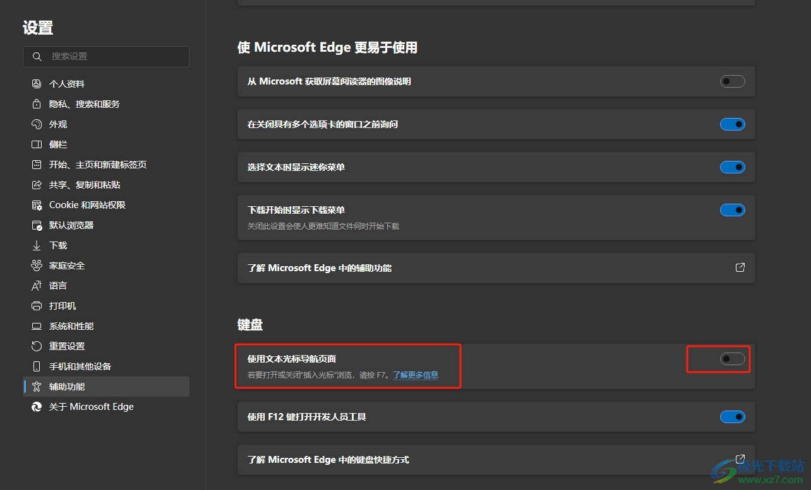The image size is (811, 490).
Task: Open 手机和其他设备 settings
Action: click(106, 366)
